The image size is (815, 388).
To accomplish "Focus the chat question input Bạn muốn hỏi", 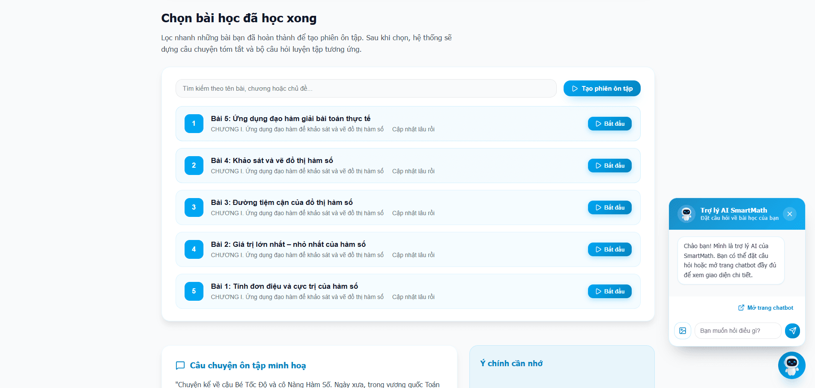I will coord(737,331).
